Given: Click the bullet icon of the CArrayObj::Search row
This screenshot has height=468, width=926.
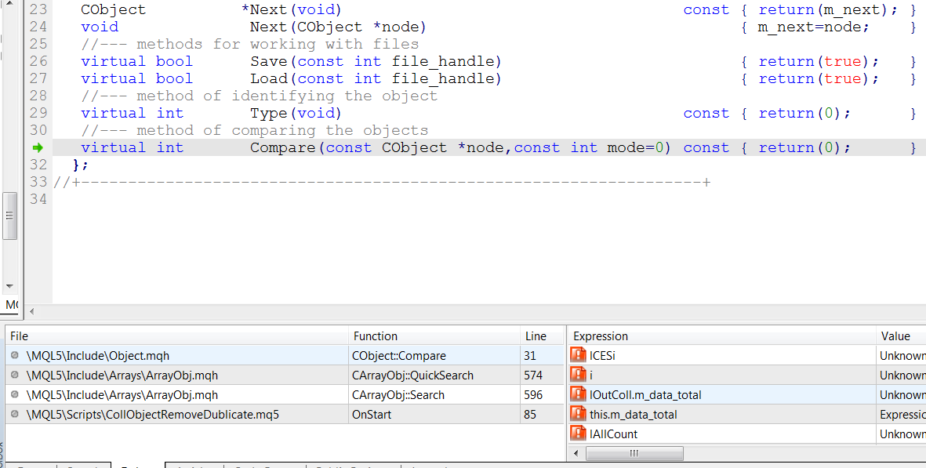Looking at the screenshot, I should coord(15,394).
